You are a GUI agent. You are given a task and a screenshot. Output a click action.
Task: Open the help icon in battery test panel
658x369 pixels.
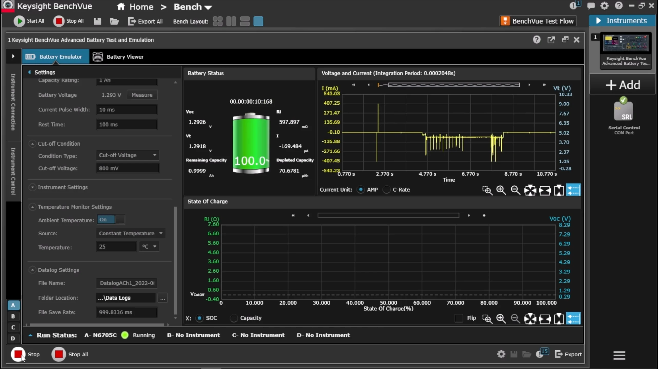(536, 40)
